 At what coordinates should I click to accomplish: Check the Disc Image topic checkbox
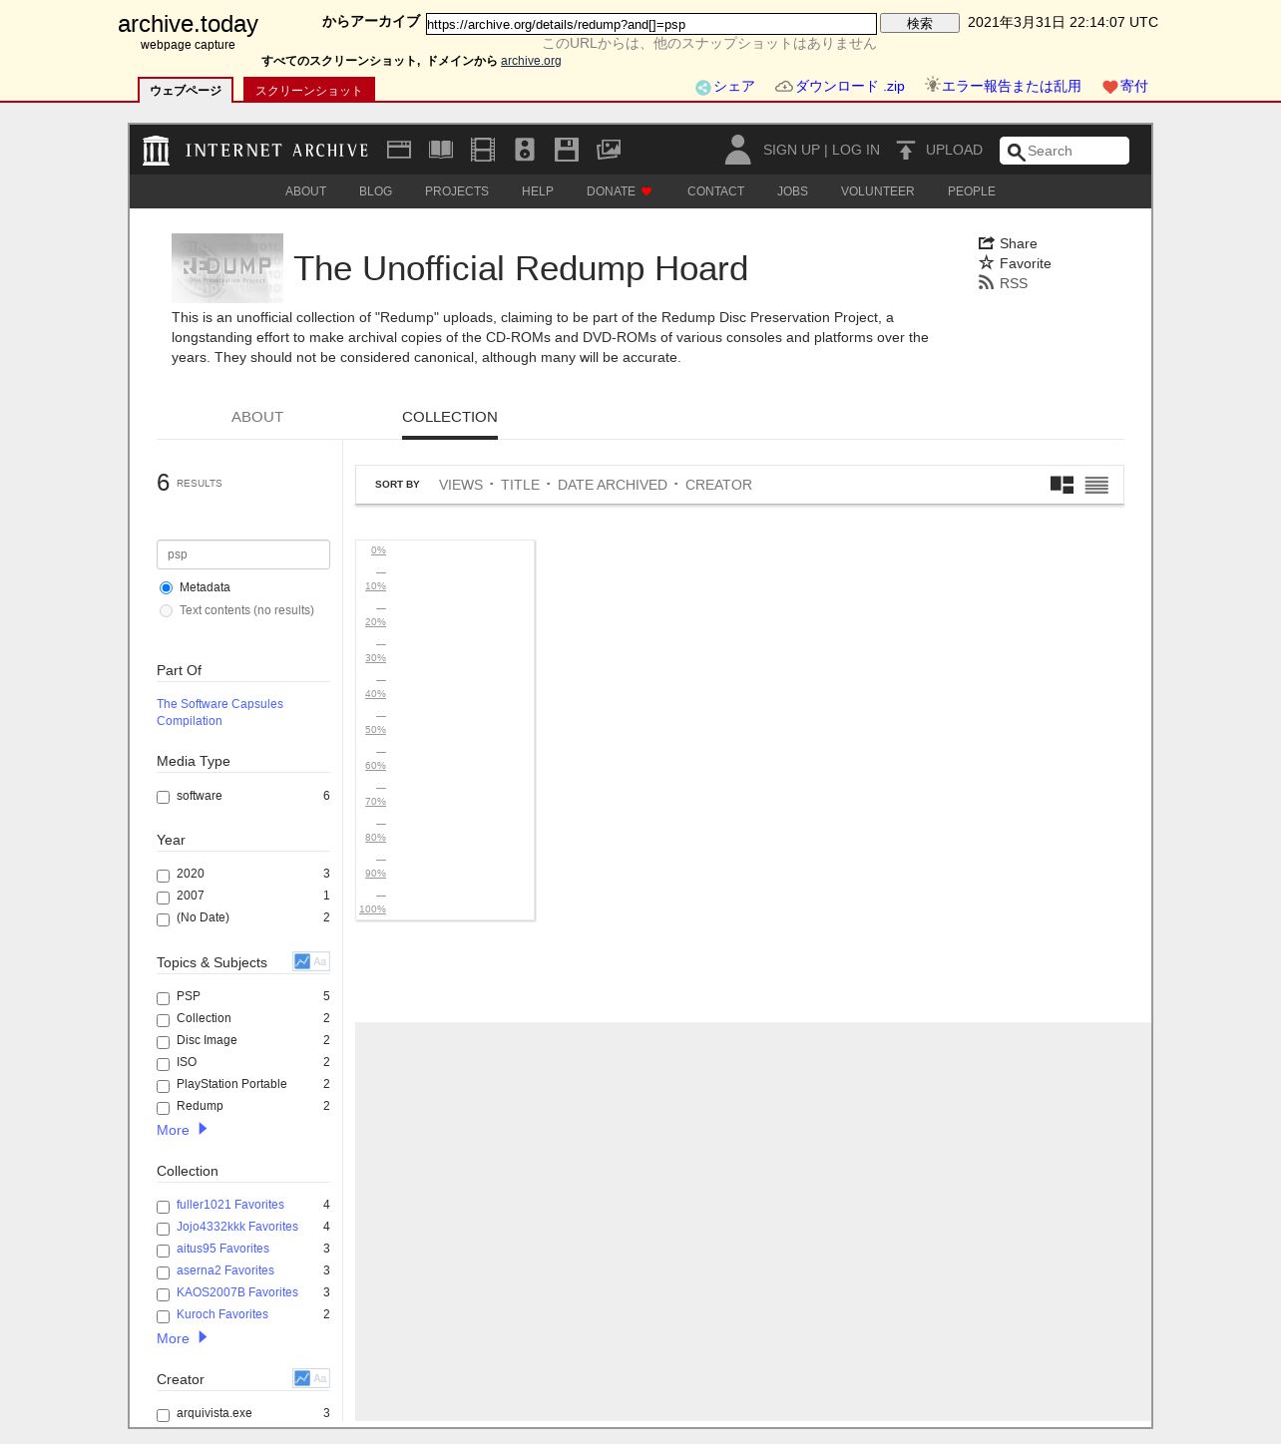click(163, 1043)
